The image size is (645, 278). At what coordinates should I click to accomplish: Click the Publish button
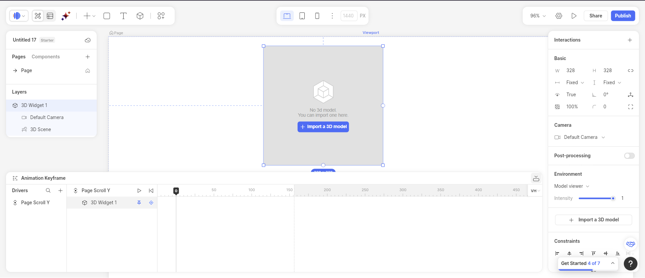point(623,16)
